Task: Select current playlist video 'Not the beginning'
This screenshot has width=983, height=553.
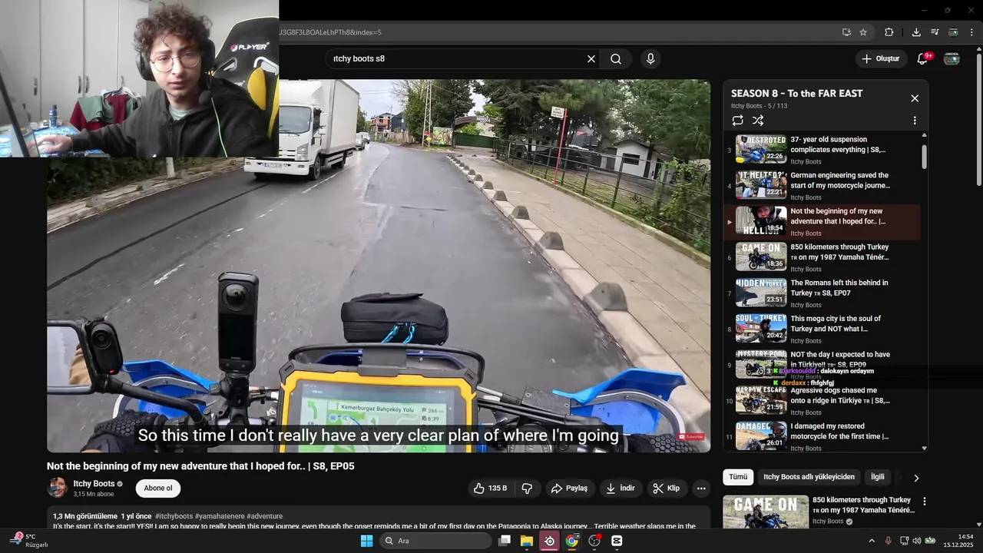Action: [x=822, y=221]
